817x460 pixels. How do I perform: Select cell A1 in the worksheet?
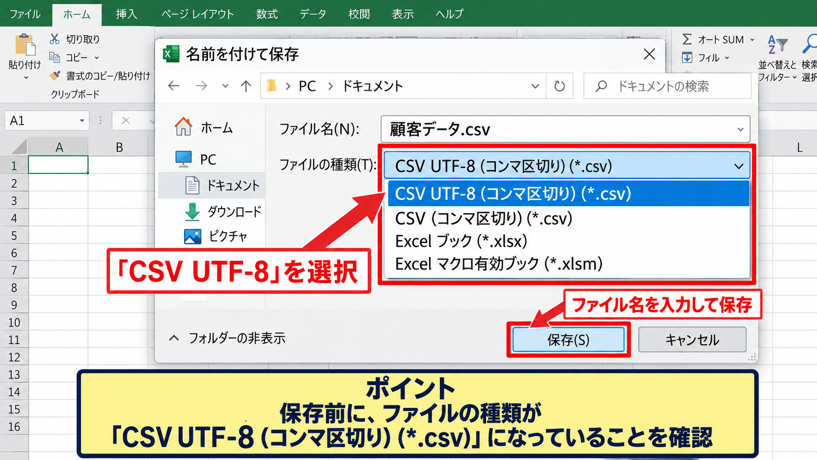(x=58, y=165)
